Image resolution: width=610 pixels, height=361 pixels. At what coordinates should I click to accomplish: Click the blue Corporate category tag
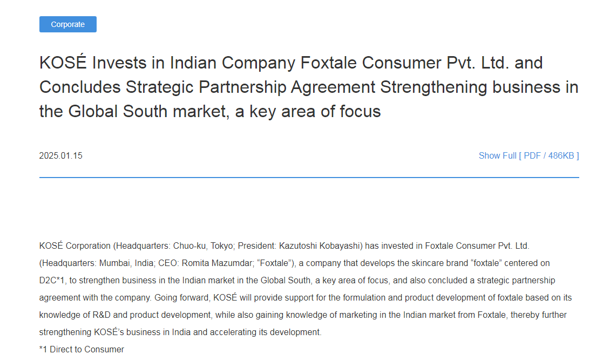67,24
